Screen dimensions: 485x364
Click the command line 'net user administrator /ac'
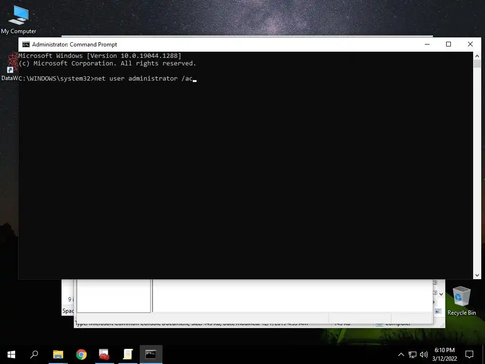144,79
